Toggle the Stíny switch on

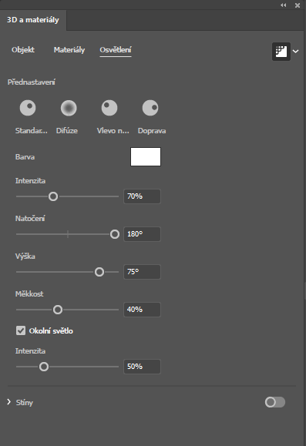(x=275, y=402)
